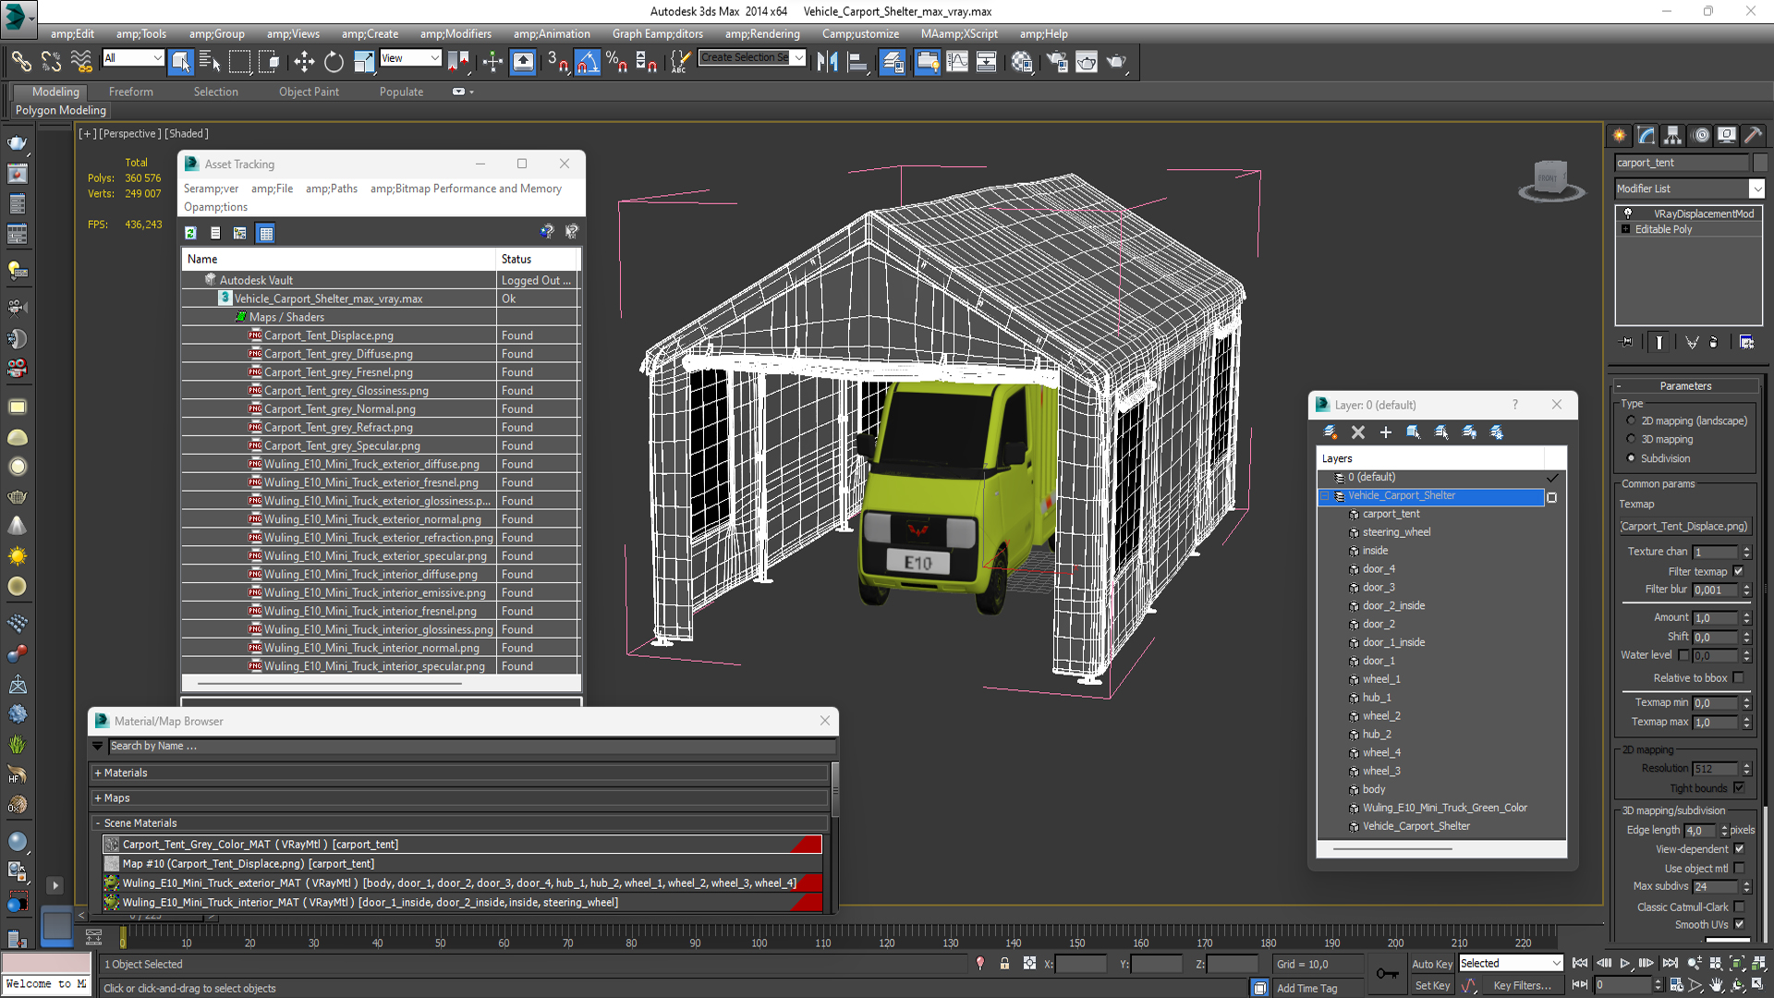Click Polygon Modeling panel label
Screen dimensions: 1774x998
point(61,110)
